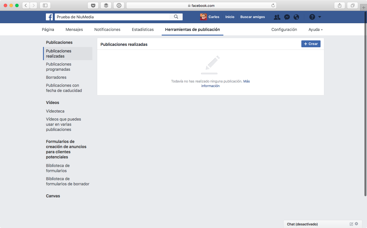Screen dimensions: 367x228
Task: Click the Formularios de creación de anuncios heading
Action: 66,149
